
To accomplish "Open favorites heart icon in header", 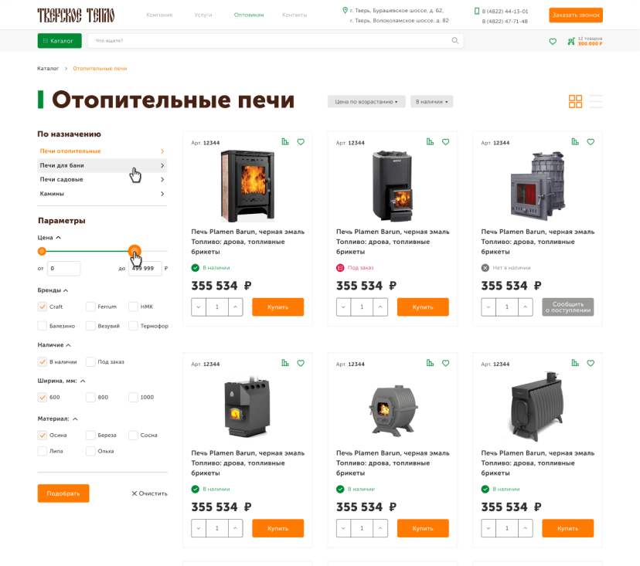I will click(553, 41).
